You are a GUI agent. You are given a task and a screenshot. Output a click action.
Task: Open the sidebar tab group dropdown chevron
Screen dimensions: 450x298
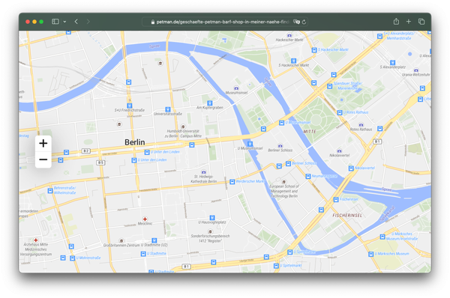(x=64, y=22)
